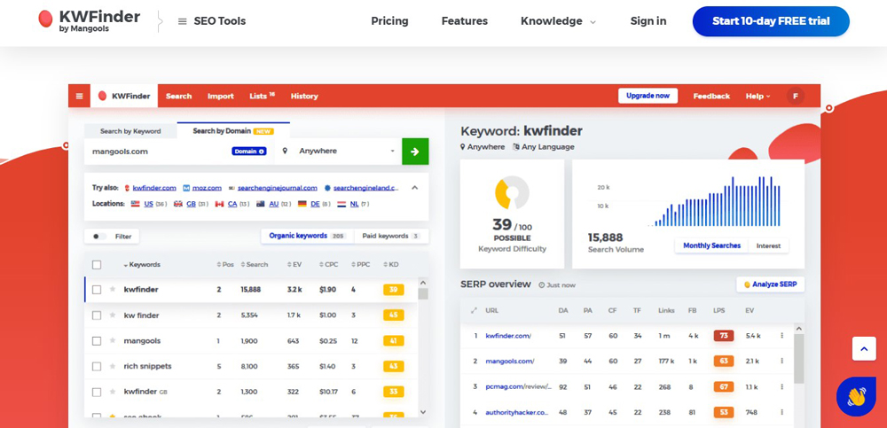Sort table by Keywords column
This screenshot has height=428, width=887.
[x=142, y=265]
